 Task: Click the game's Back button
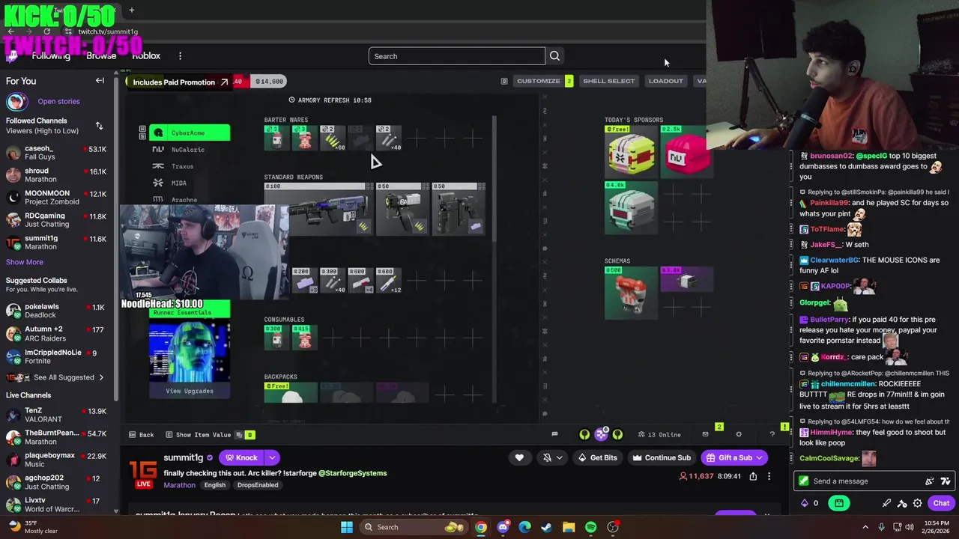click(x=141, y=434)
